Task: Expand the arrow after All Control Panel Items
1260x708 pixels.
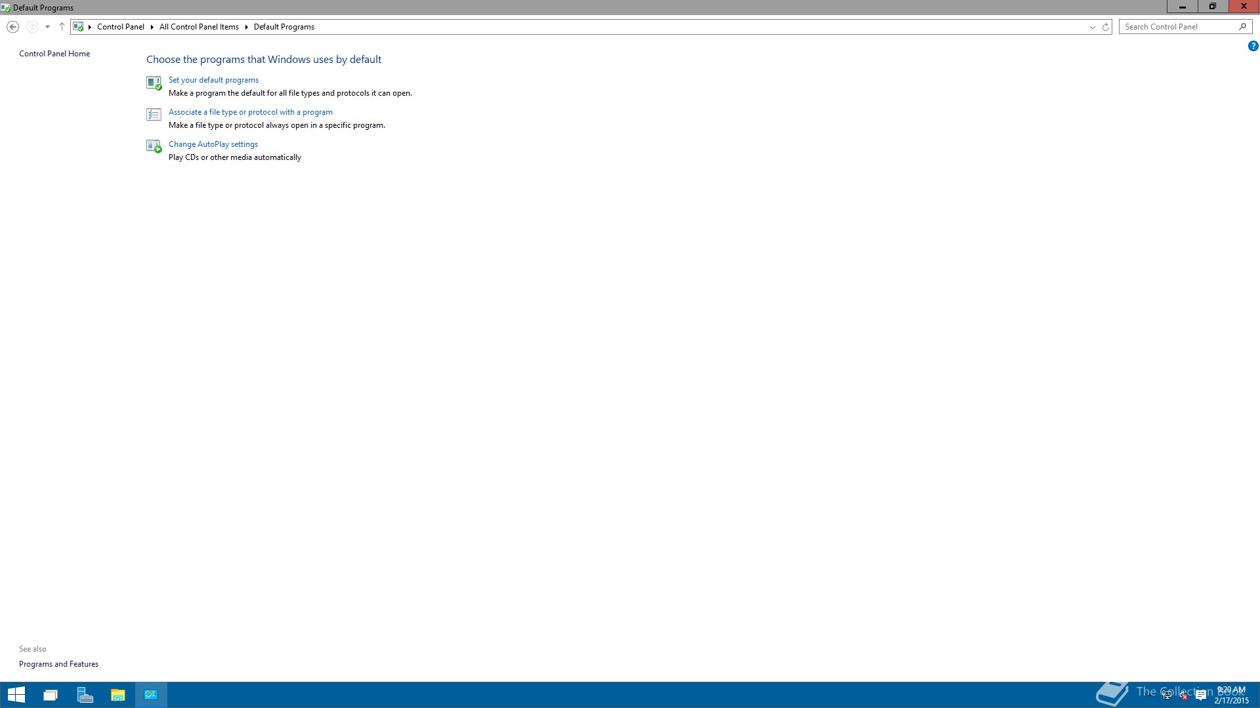Action: (x=246, y=27)
